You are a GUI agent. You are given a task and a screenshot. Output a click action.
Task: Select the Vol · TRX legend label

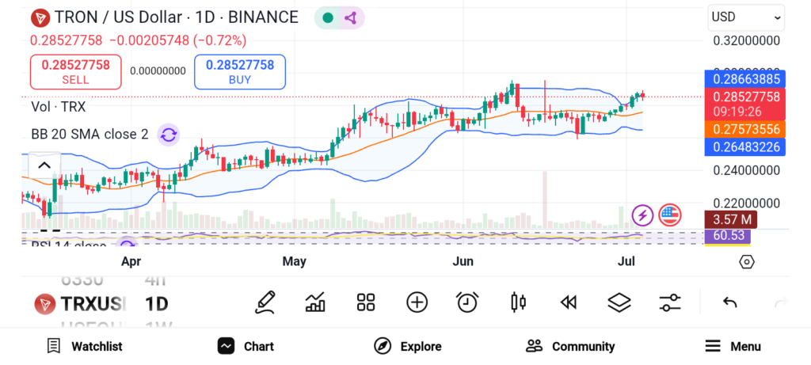point(59,107)
